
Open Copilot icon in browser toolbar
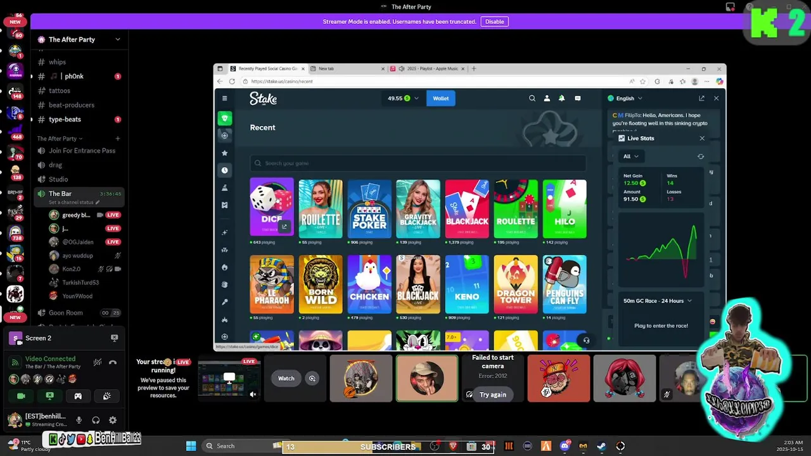[719, 81]
